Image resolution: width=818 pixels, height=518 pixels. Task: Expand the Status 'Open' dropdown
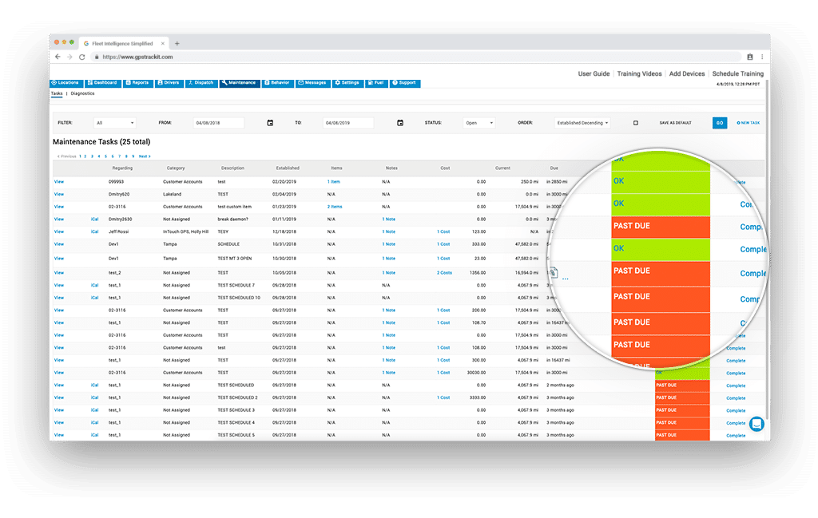point(479,123)
